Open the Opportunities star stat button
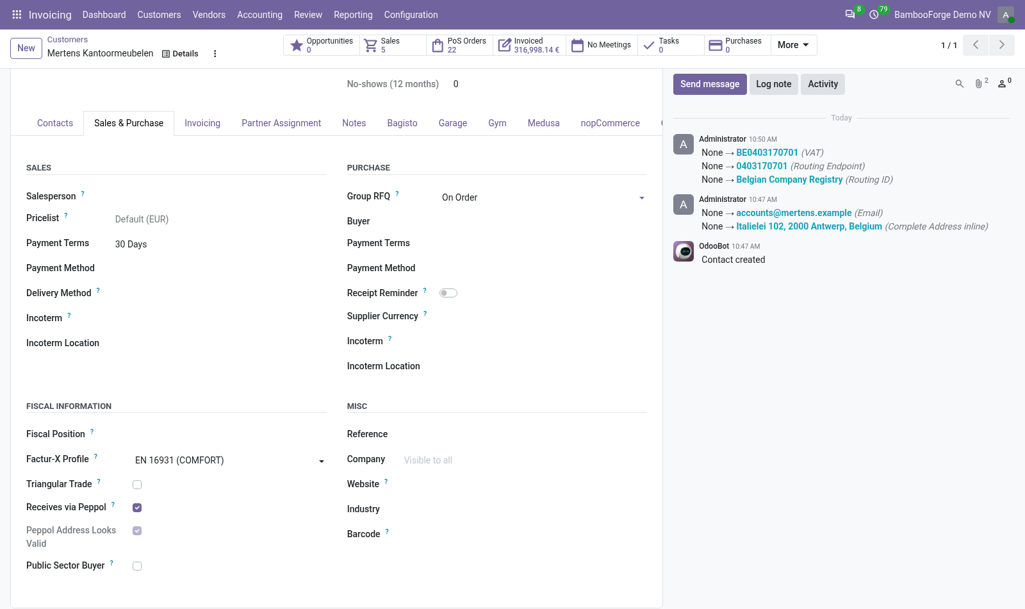The height and width of the screenshot is (609, 1025). click(x=322, y=45)
